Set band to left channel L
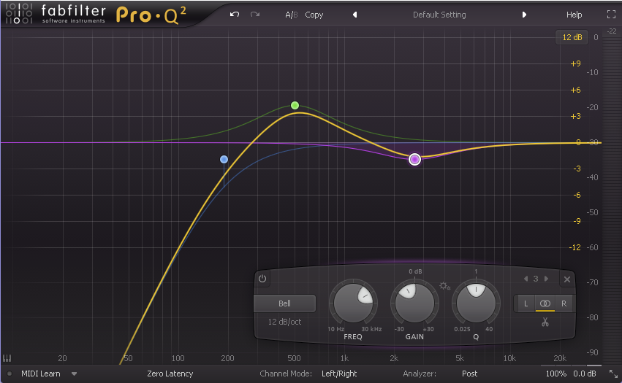 (x=526, y=303)
